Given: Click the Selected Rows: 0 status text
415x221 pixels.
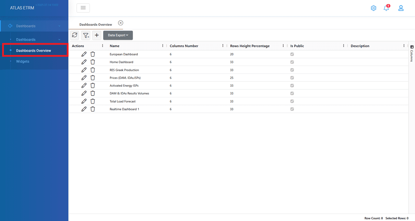Looking at the screenshot, I should [x=397, y=219].
